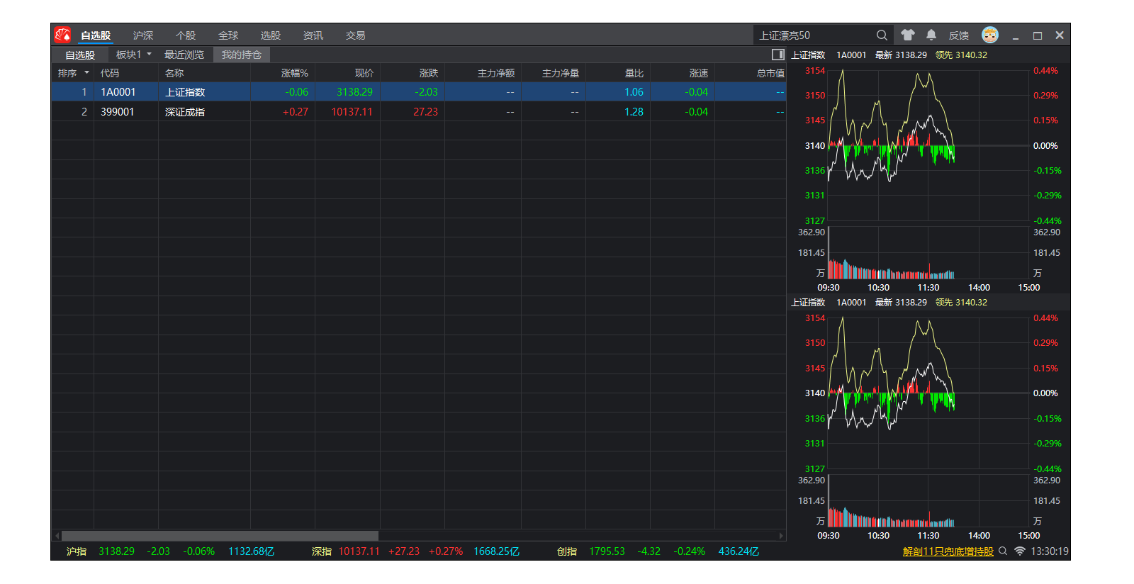Open the 全球 menu
Image resolution: width=1134 pixels, height=584 pixels.
228,35
